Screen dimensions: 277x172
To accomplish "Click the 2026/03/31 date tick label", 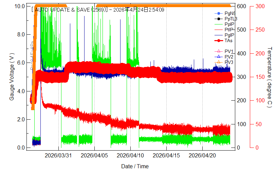I will (x=58, y=155).
